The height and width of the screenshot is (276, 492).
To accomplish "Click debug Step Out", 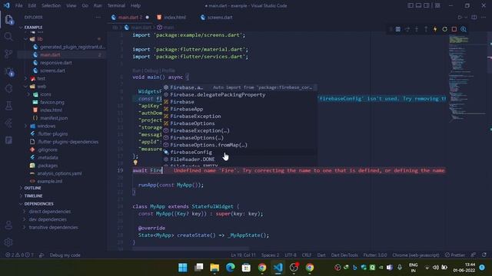I will click(426, 29).
